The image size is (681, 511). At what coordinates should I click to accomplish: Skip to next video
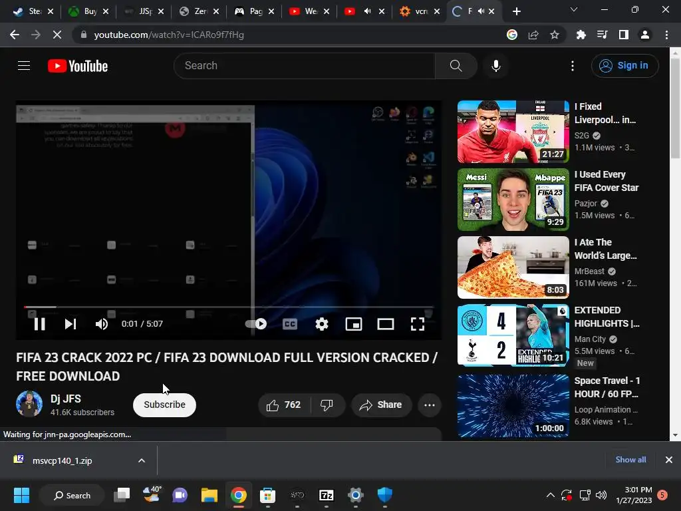(70, 324)
